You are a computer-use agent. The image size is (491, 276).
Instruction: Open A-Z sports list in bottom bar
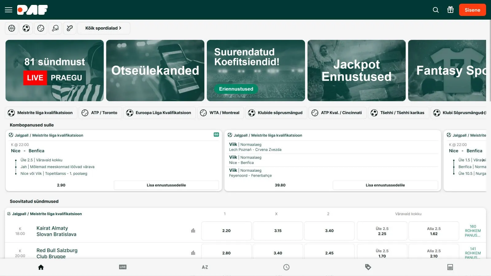(205, 267)
